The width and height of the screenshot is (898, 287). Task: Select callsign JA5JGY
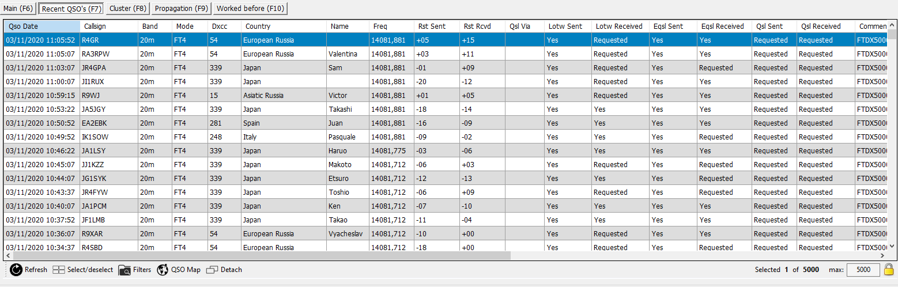click(95, 109)
